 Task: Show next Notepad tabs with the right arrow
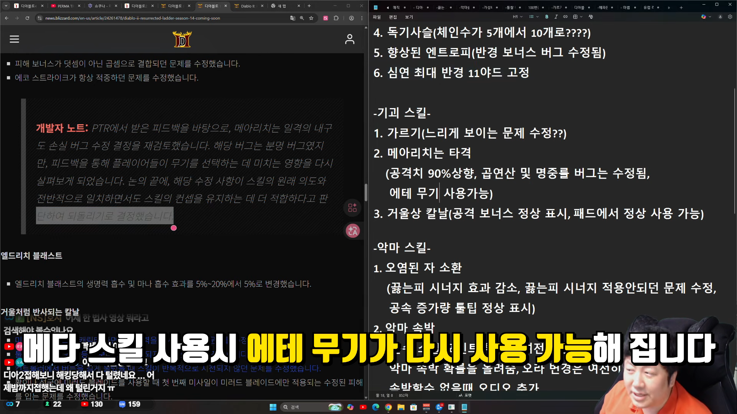pos(669,7)
